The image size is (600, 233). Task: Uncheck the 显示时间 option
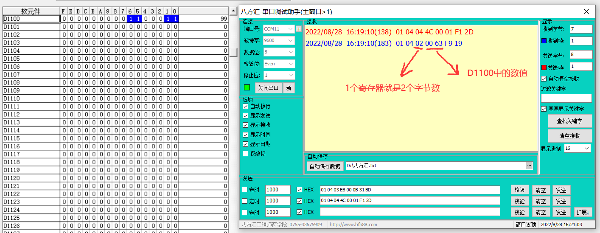(246, 135)
